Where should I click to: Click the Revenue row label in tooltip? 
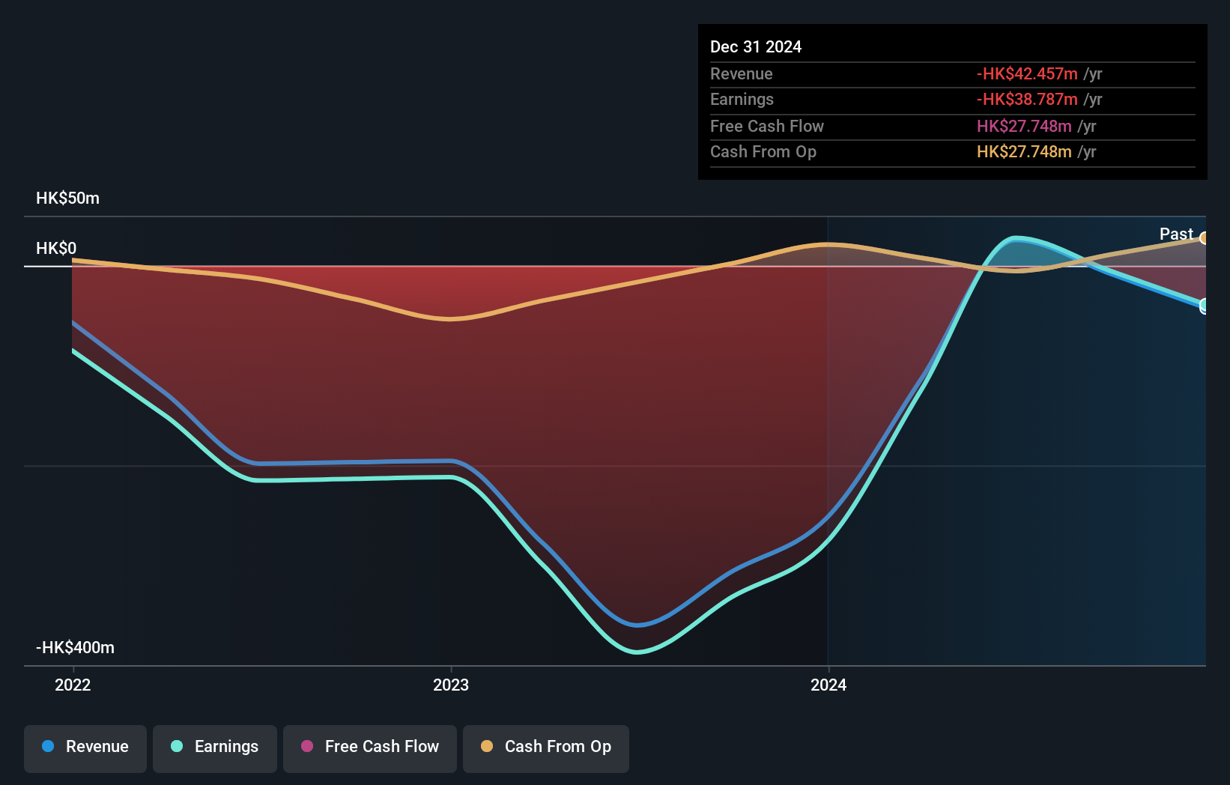742,73
